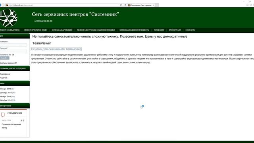Open the Телефония menu item

tap(159, 30)
